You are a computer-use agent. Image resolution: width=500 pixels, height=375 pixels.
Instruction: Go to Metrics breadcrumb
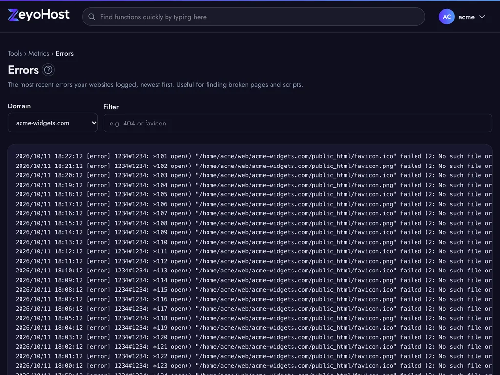tap(39, 53)
